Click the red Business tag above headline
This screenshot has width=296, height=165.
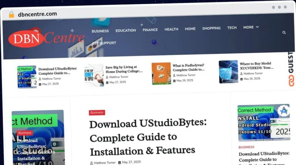97,112
